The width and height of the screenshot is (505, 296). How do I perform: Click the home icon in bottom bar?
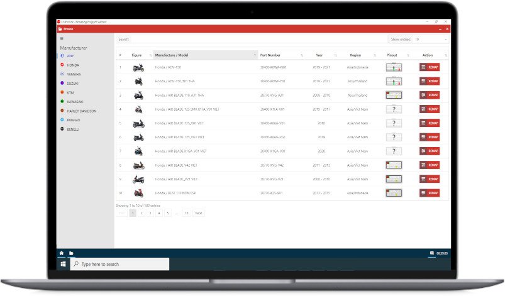tap(62, 253)
